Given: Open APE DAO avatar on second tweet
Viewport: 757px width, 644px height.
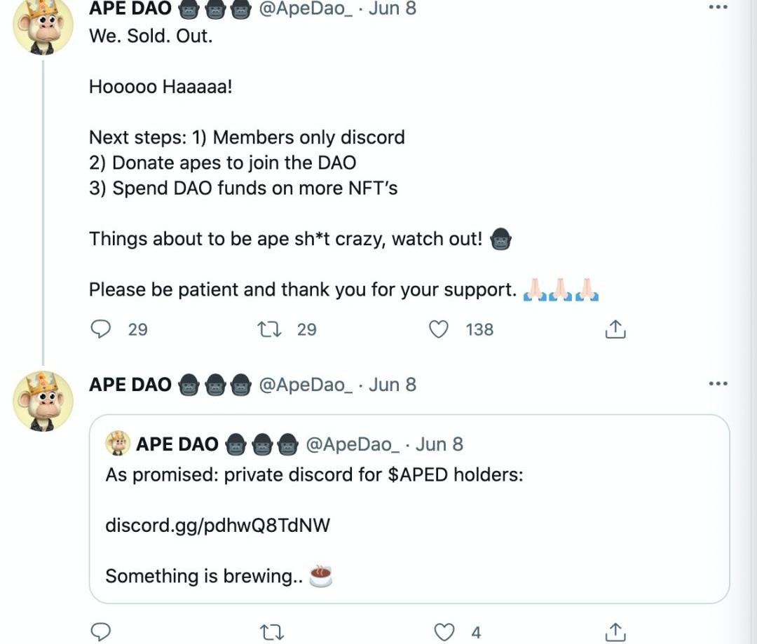Looking at the screenshot, I should 43,401.
